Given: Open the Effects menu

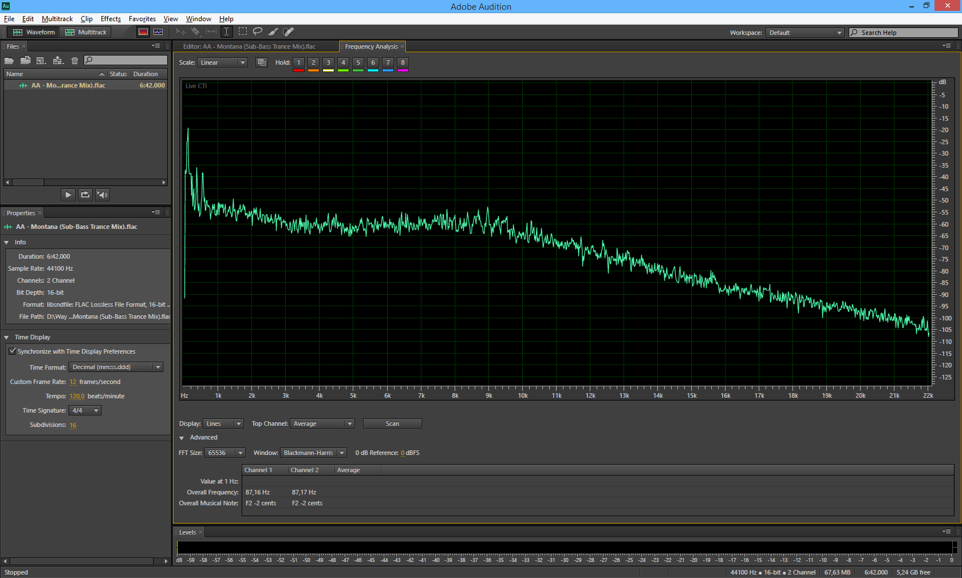Looking at the screenshot, I should [111, 19].
